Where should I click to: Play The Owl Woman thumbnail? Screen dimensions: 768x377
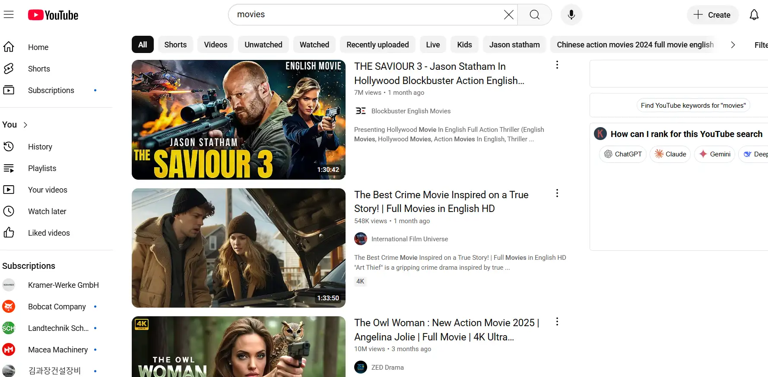click(238, 347)
